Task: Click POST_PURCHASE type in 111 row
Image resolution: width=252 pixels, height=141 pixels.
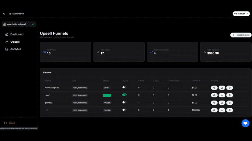Action: pos(80,110)
